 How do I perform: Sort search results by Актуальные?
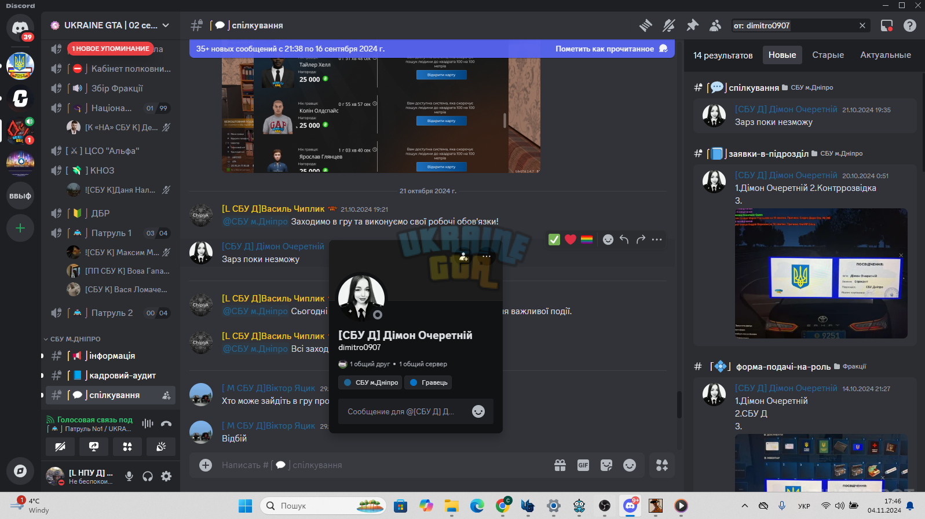click(x=886, y=55)
